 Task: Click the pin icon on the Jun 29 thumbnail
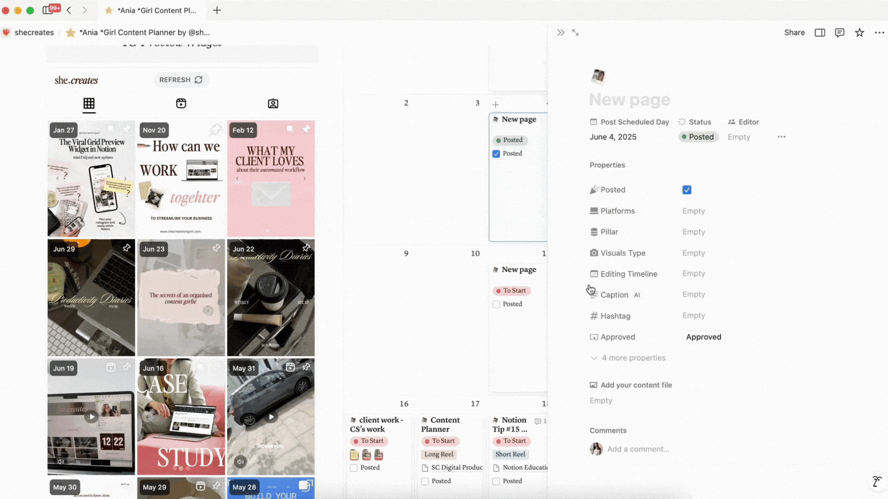click(126, 248)
